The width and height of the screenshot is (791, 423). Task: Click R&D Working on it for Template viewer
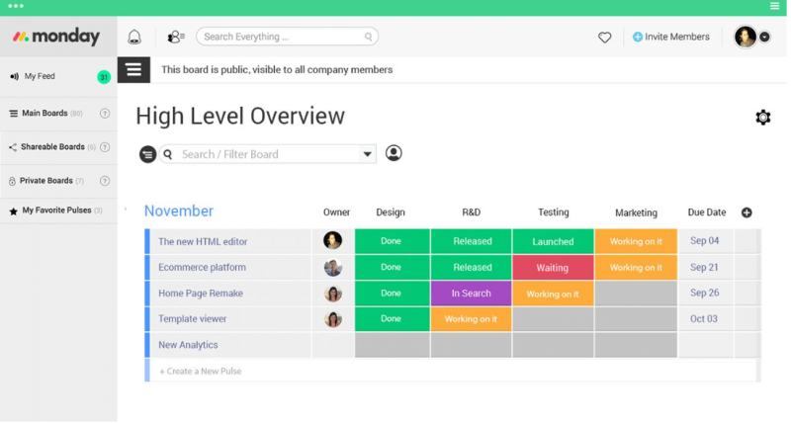point(472,319)
